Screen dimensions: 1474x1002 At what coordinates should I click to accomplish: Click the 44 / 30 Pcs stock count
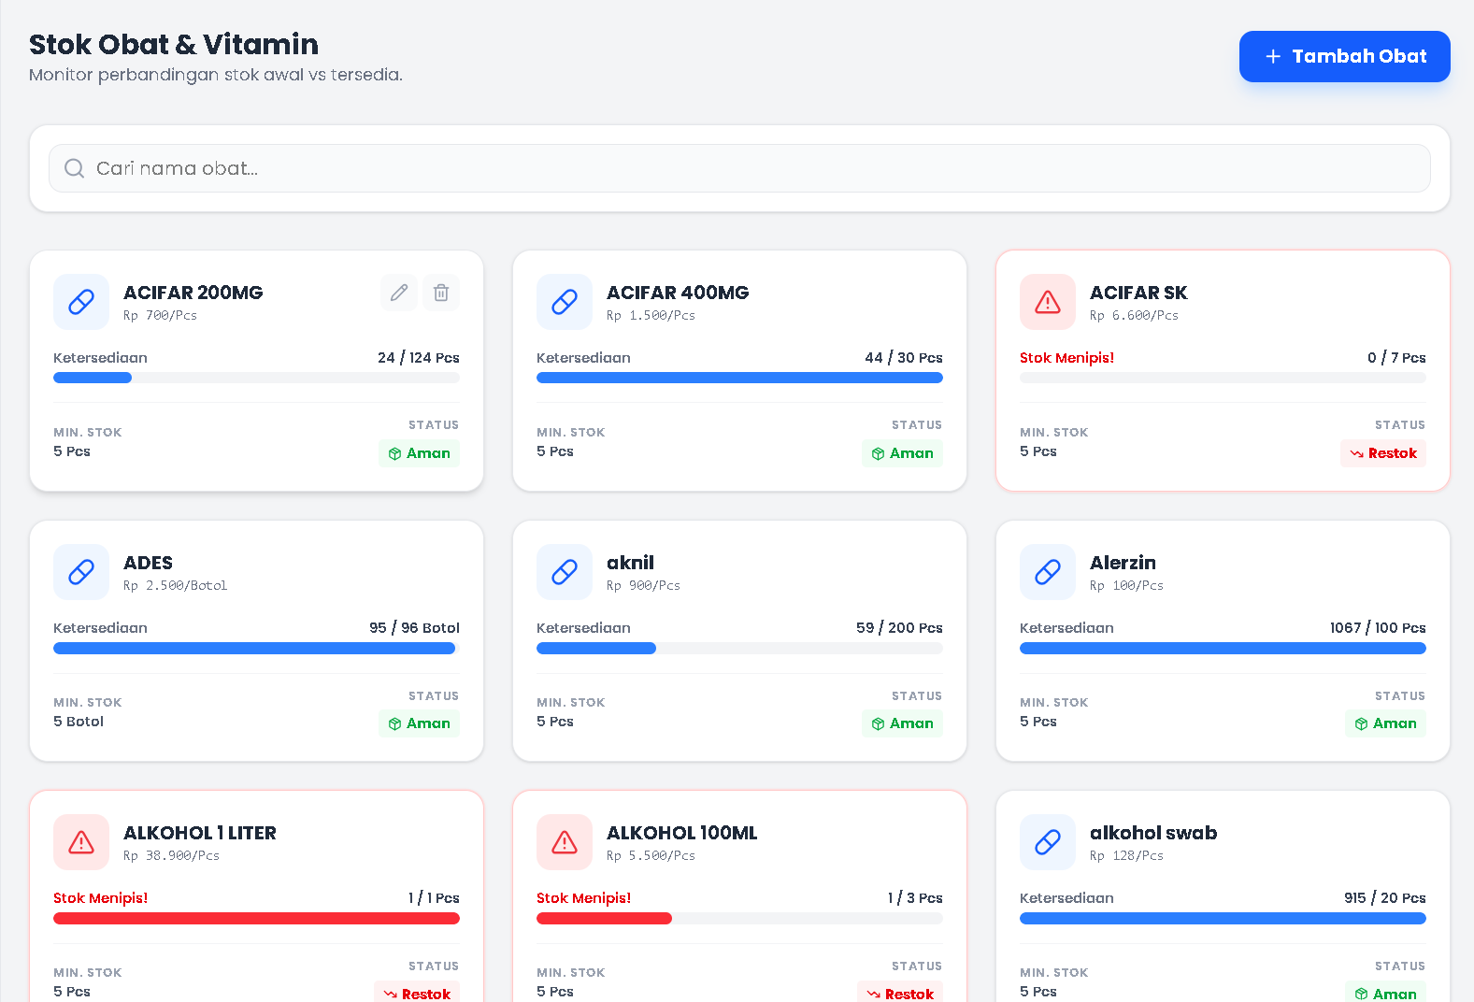(904, 358)
